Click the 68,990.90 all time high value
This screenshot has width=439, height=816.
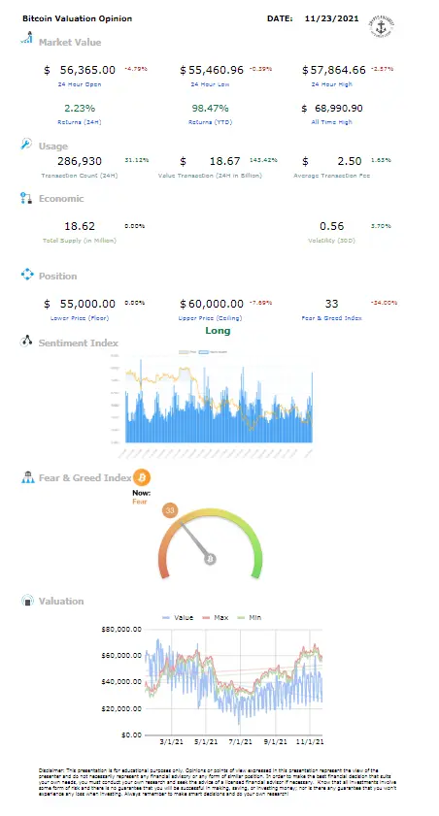coord(339,109)
